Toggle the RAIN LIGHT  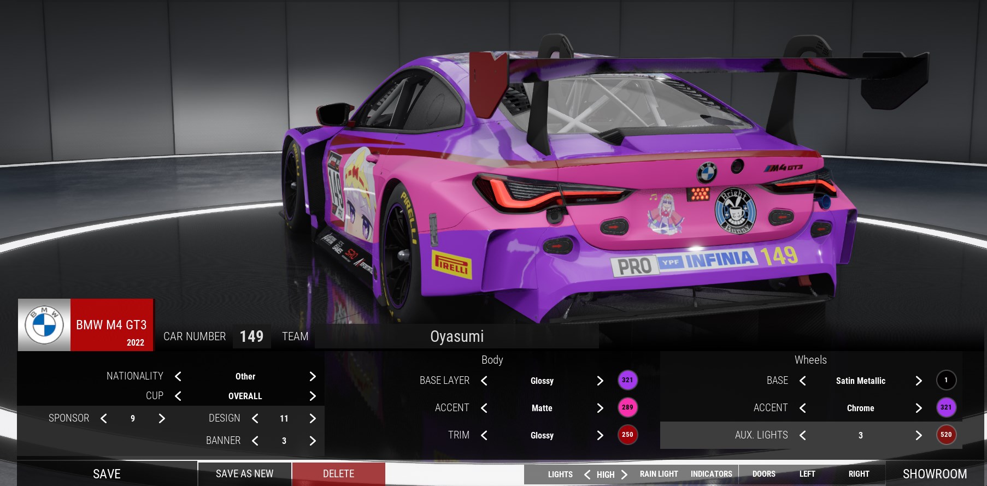[659, 474]
